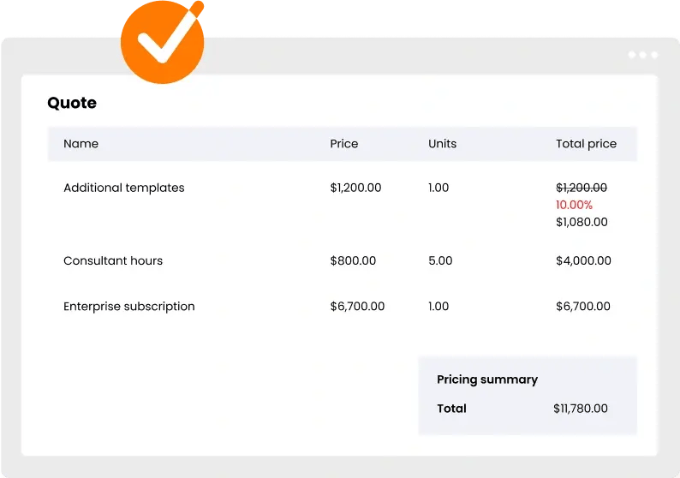This screenshot has width=680, height=478.
Task: Click the orange checkmark badge icon
Action: click(162, 41)
